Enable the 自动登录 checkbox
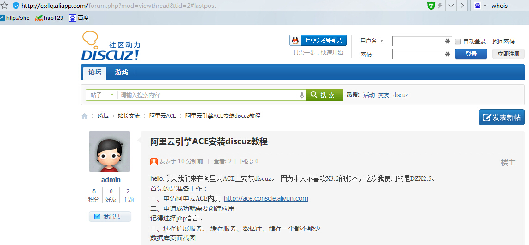 [x=458, y=42]
